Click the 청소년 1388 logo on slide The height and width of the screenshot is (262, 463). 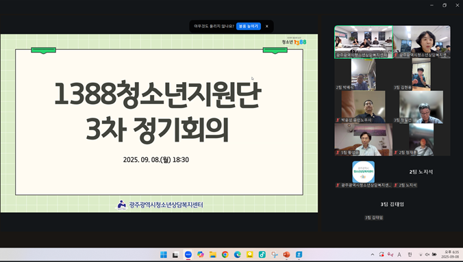294,41
